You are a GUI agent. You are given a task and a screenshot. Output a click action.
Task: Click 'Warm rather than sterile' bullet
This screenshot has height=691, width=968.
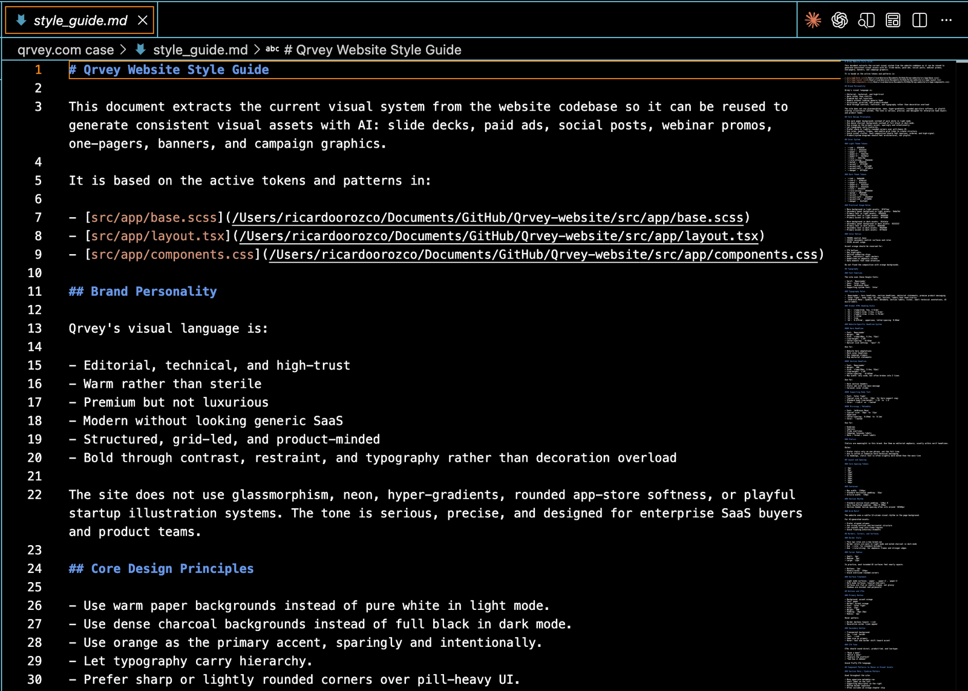pyautogui.click(x=165, y=384)
